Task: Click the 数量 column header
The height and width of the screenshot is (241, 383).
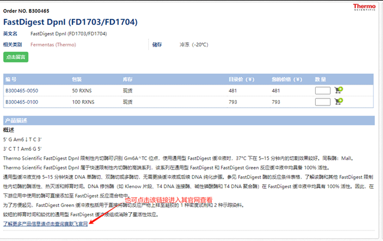Action: [320, 80]
